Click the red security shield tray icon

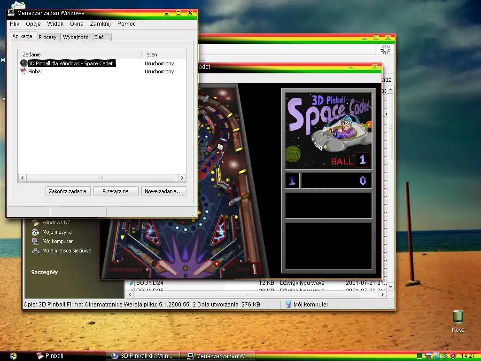click(453, 356)
